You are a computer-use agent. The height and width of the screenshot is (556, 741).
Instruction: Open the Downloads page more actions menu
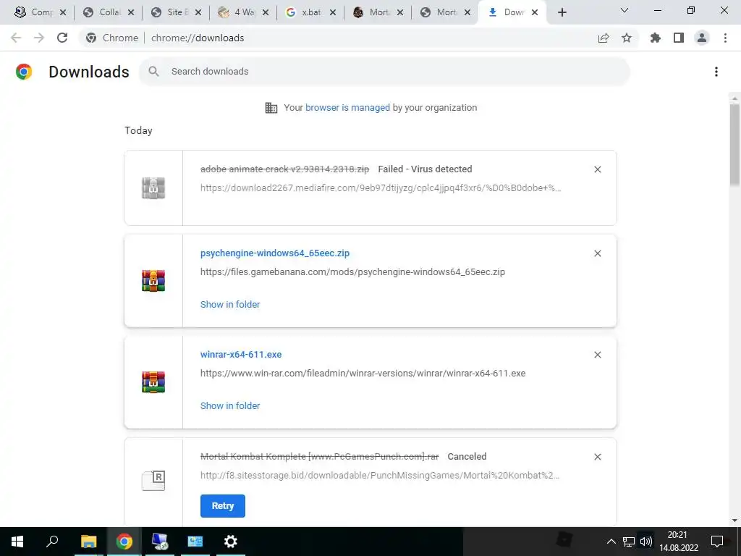[716, 72]
